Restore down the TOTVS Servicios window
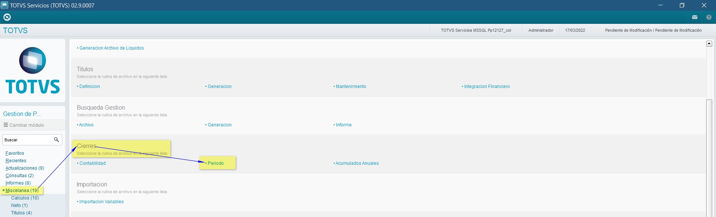This screenshot has height=217, width=716. [682, 5]
